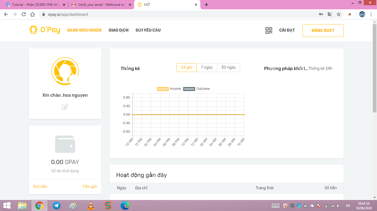Click the OneDrive cloud tray icon
Viewport: 377px width, 211px height.
[312, 206]
